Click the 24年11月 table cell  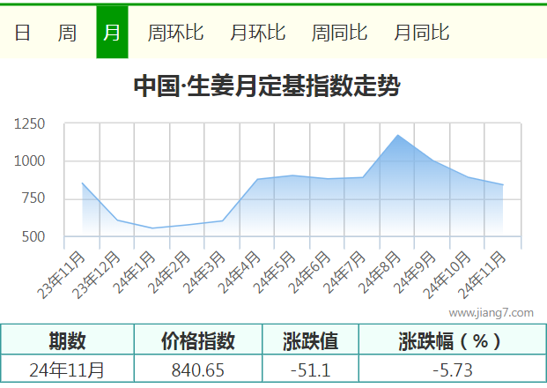coord(67,369)
